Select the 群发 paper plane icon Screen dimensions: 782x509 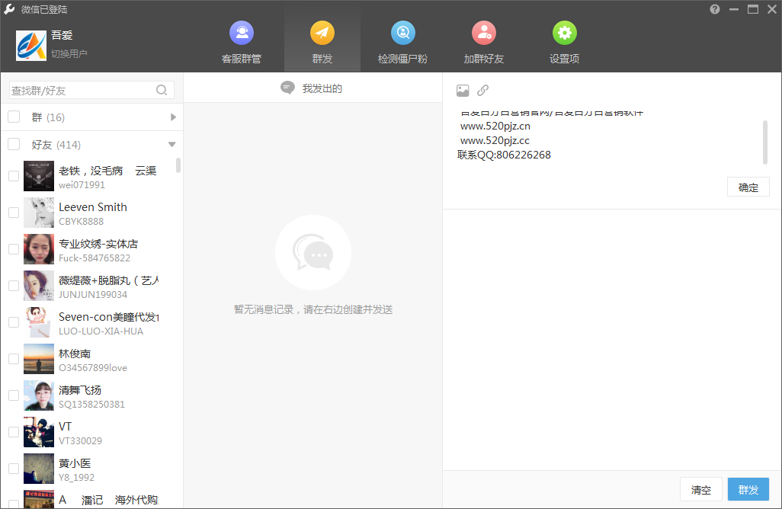click(322, 33)
